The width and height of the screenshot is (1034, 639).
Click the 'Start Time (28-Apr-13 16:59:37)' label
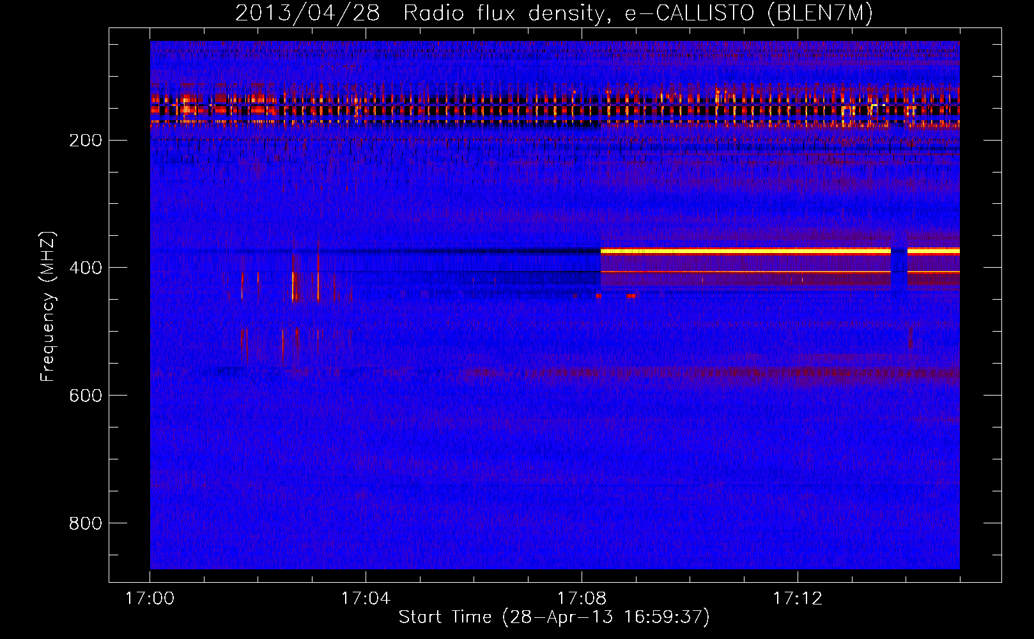pos(554,617)
